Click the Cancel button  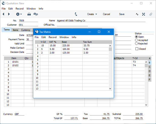point(106,14)
